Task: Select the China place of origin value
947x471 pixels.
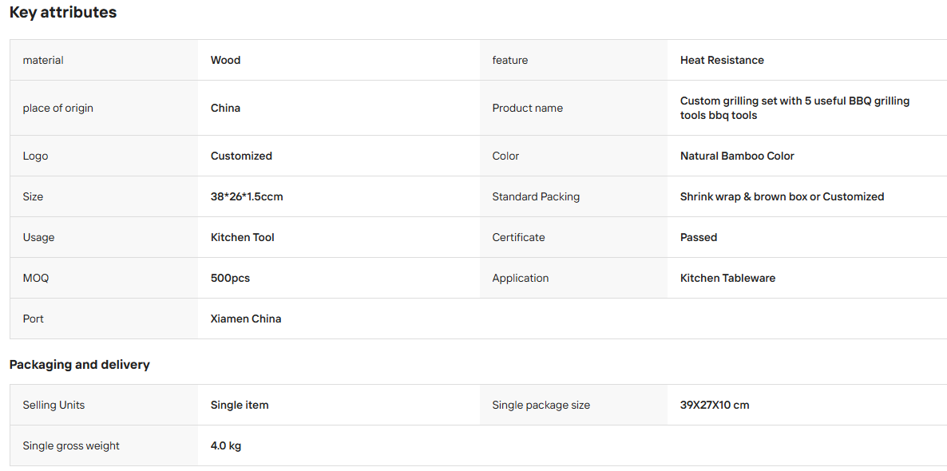Action: click(225, 108)
